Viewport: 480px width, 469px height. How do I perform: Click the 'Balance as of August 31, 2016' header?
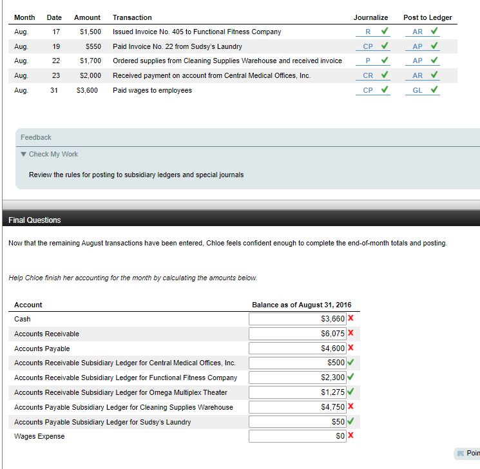coord(302,305)
